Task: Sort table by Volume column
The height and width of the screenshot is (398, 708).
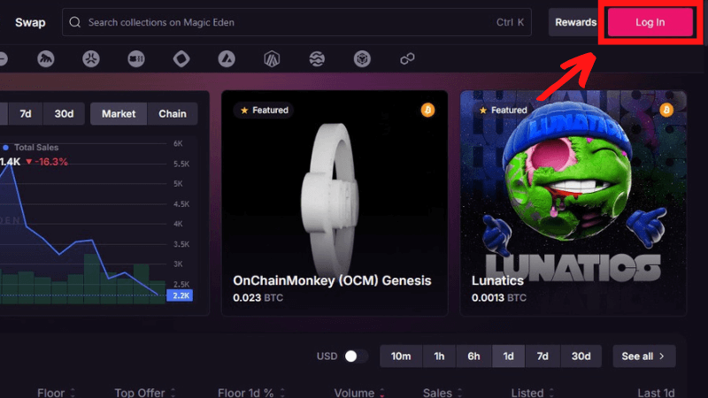Action: tap(359, 393)
